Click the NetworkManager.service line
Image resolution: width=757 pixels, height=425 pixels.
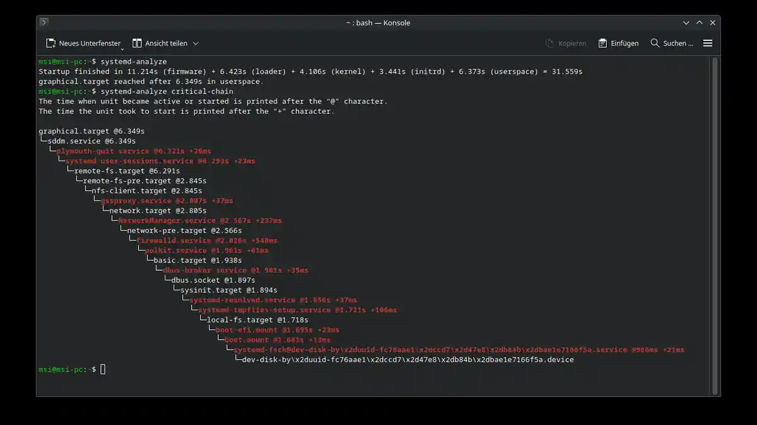200,220
